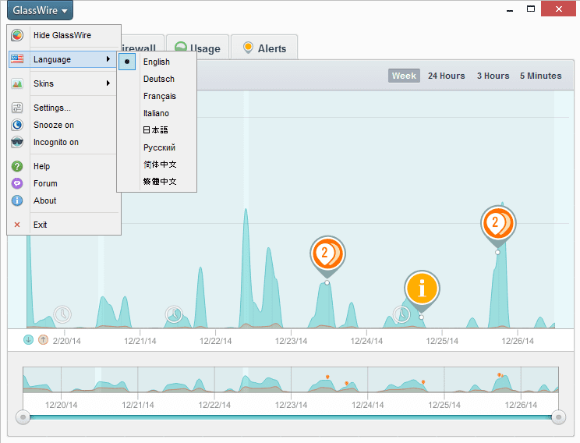Click the timeline range slider bar
Image resolution: width=580 pixels, height=443 pixels.
[291, 417]
